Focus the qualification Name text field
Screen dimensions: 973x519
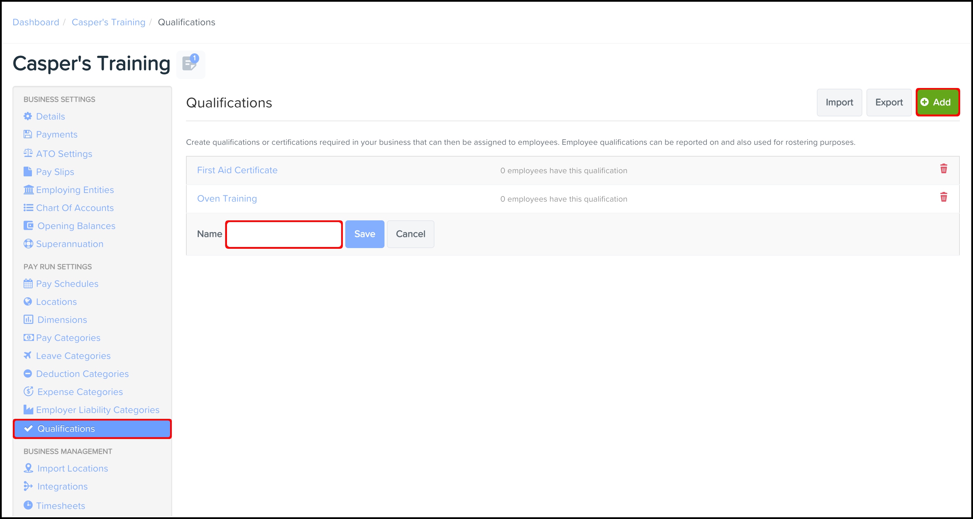point(284,235)
